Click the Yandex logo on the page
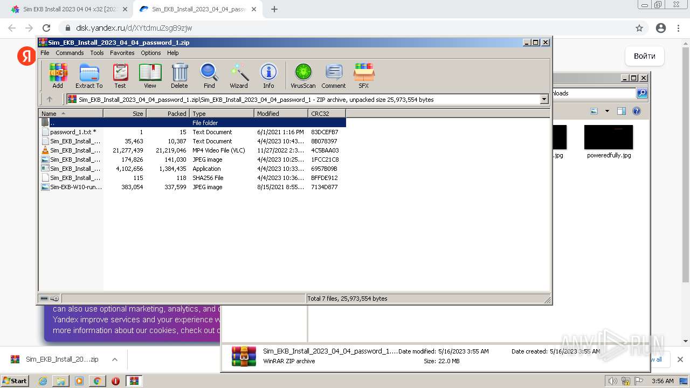Viewport: 690px width, 388px height. click(x=26, y=56)
